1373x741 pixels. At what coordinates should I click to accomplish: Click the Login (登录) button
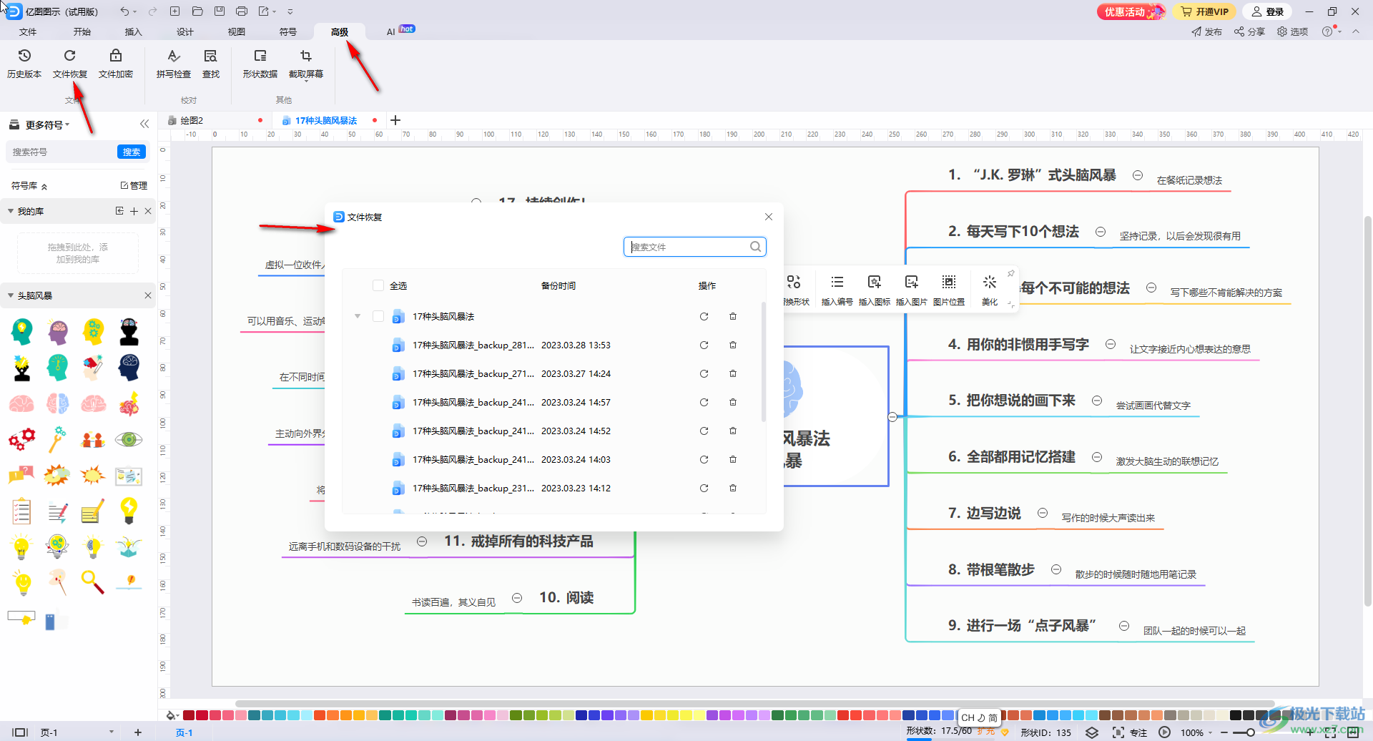coord(1268,11)
